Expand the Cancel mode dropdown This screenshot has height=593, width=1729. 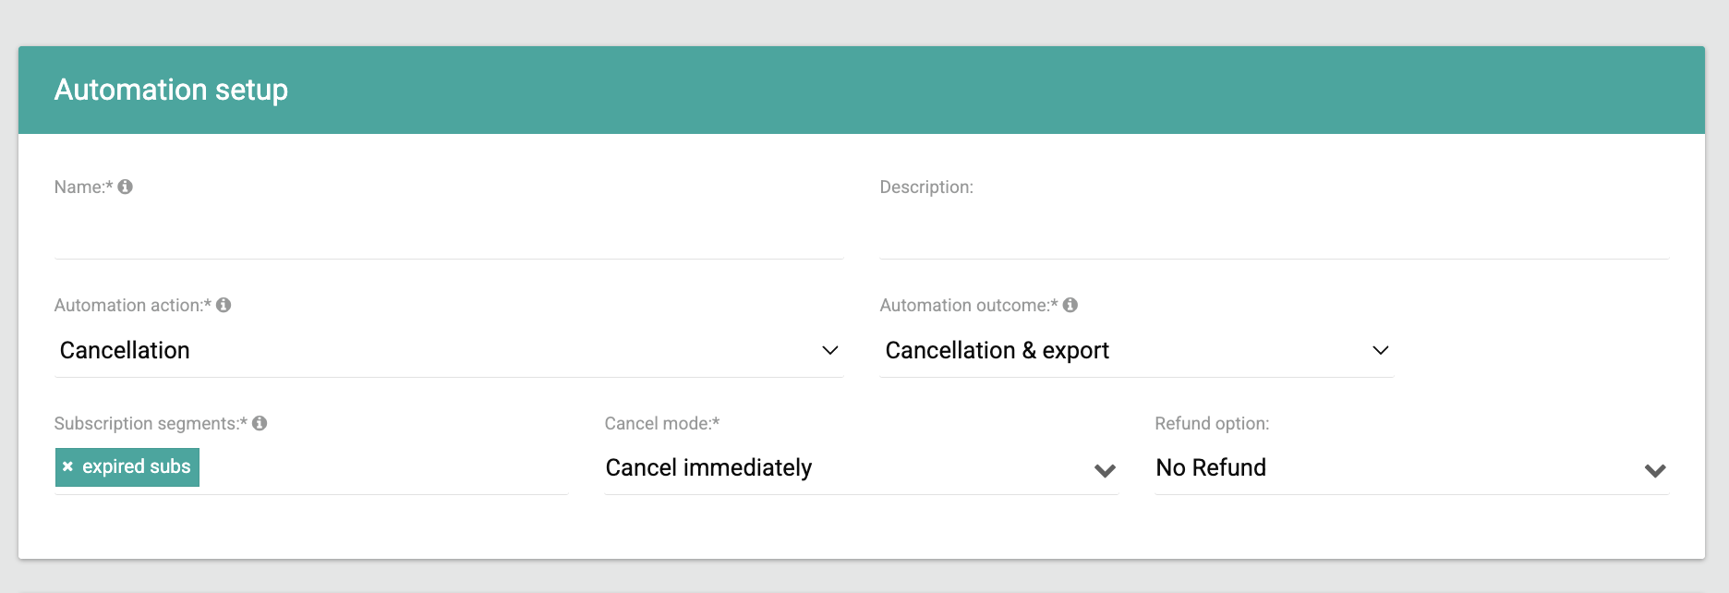(862, 468)
